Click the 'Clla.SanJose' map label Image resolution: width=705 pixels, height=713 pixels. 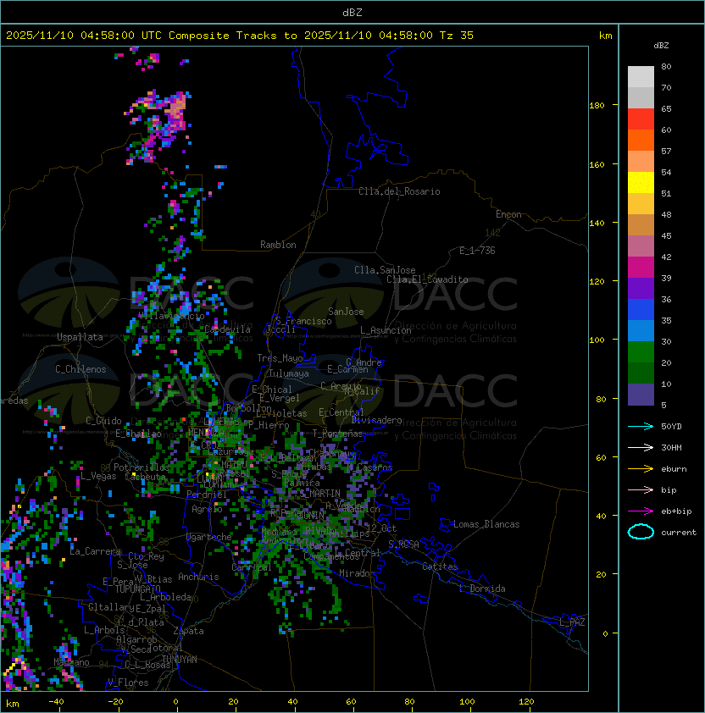tap(385, 270)
